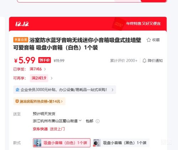Click the info circle icon next to 包邮
The height and width of the screenshot is (150, 178).
coord(98,121)
